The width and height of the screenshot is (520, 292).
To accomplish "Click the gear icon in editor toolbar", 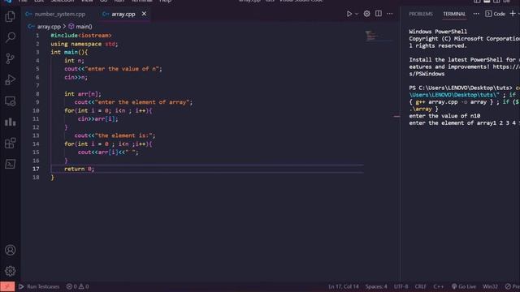I will (x=366, y=14).
